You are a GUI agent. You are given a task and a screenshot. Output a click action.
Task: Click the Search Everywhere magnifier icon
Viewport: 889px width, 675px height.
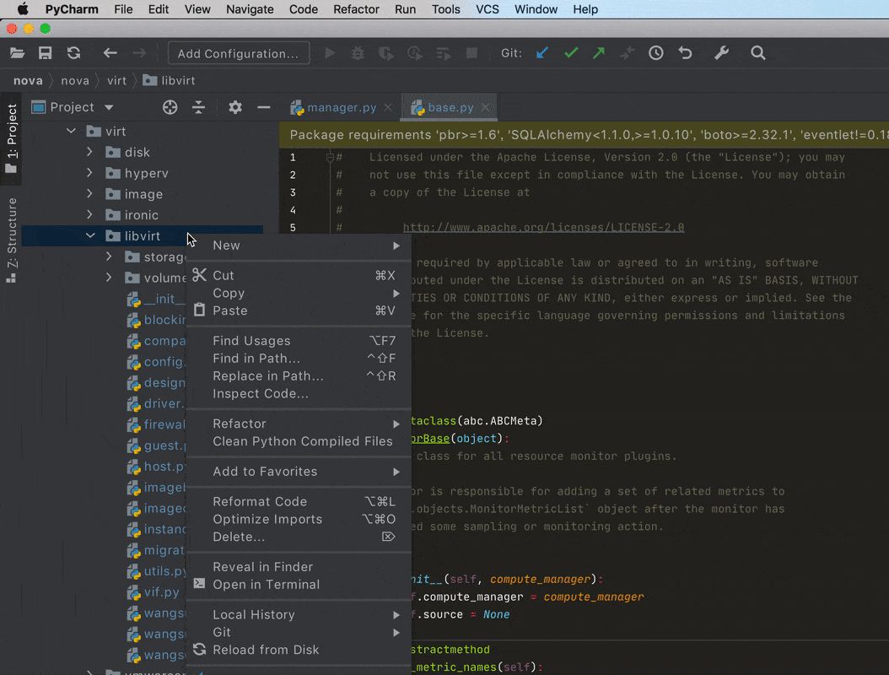click(758, 53)
